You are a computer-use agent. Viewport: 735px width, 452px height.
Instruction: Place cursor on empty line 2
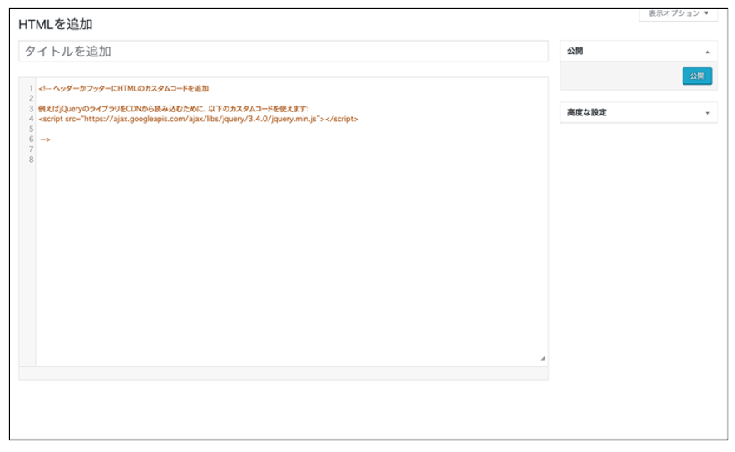[x=166, y=98]
